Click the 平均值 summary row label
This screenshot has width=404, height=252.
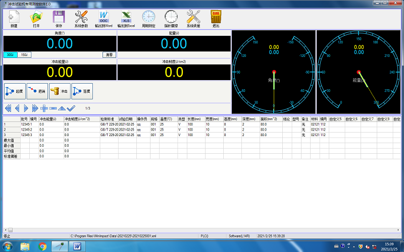pyautogui.click(x=12, y=151)
